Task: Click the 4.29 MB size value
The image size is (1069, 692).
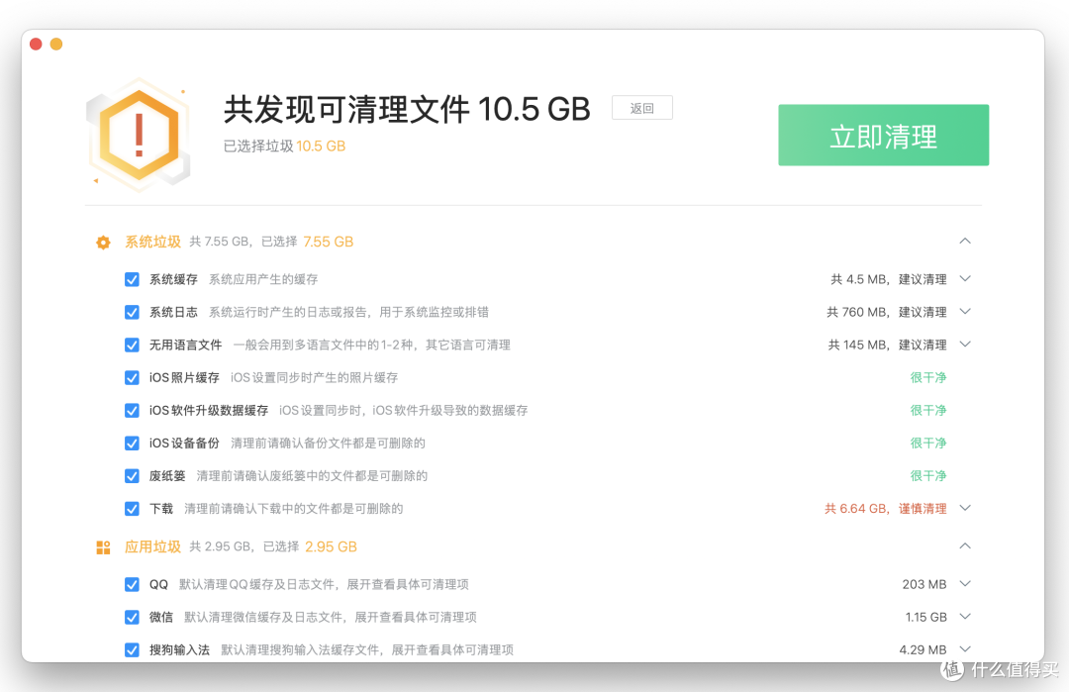Action: pos(923,649)
